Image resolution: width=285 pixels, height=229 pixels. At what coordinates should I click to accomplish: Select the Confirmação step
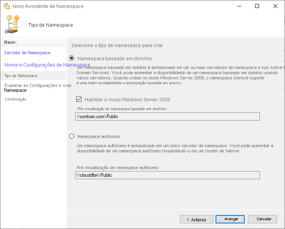(16, 99)
